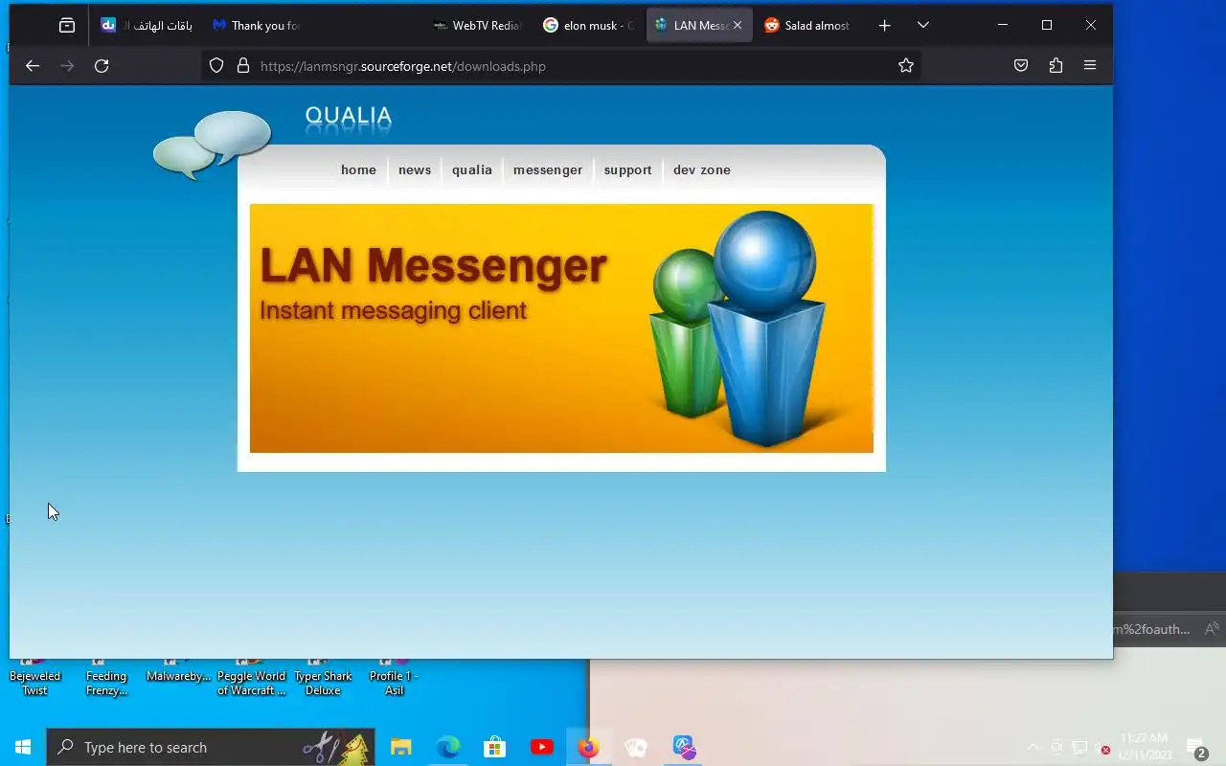Open Microsoft Store from taskbar
The height and width of the screenshot is (766, 1226).
click(x=494, y=747)
